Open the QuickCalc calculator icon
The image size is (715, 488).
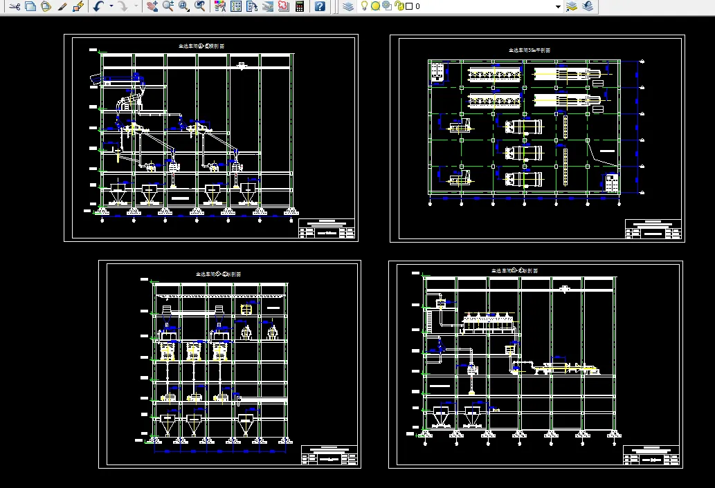pyautogui.click(x=300, y=6)
